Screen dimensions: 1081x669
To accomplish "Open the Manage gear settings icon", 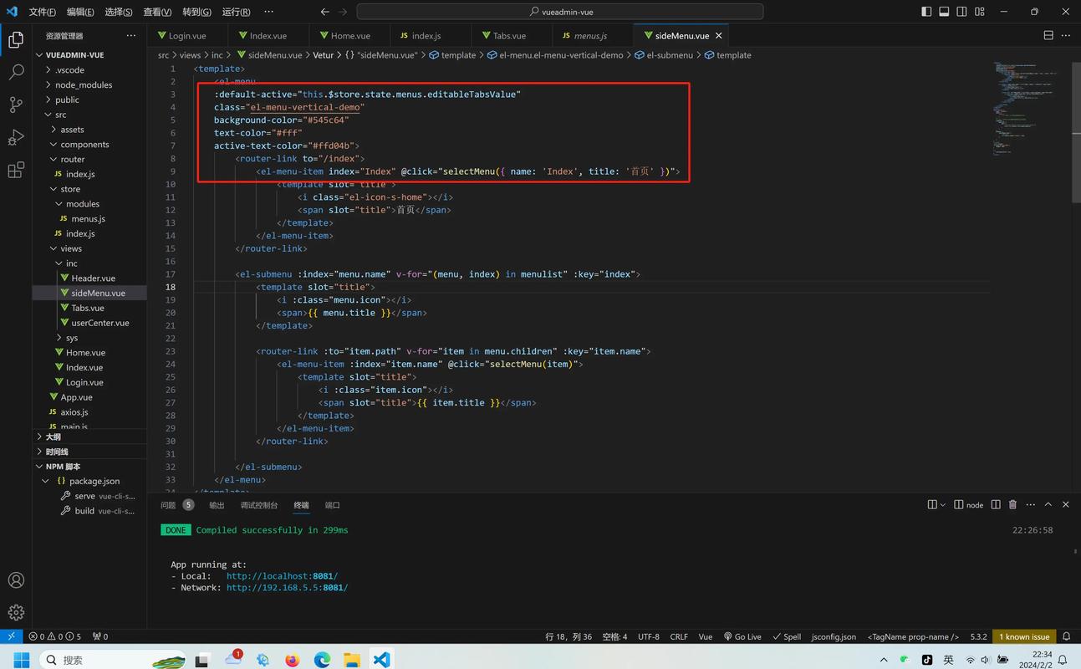I will point(16,612).
